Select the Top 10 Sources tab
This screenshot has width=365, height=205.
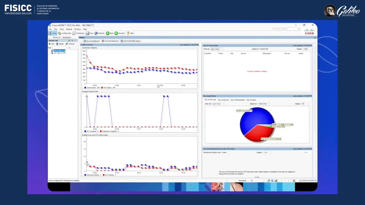pyautogui.click(x=223, y=100)
